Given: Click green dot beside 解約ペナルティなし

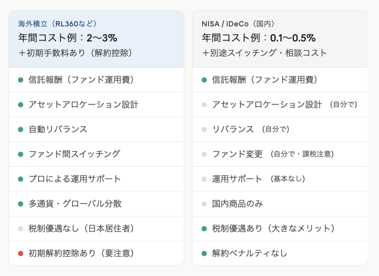Looking at the screenshot, I should coord(204,253).
